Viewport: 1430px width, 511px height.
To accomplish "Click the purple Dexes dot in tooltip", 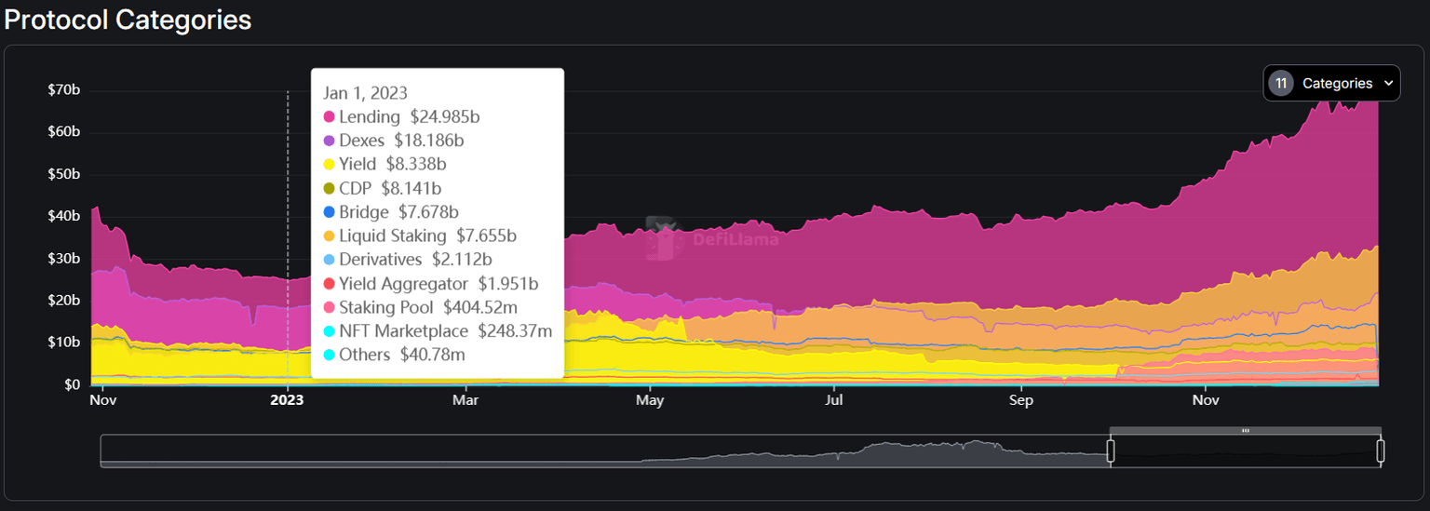I will [329, 141].
